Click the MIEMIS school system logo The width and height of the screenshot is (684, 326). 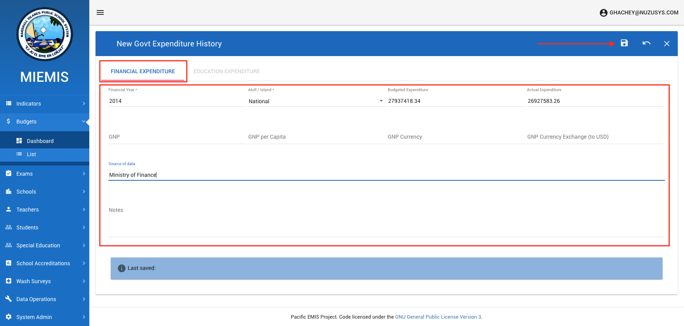[44, 34]
